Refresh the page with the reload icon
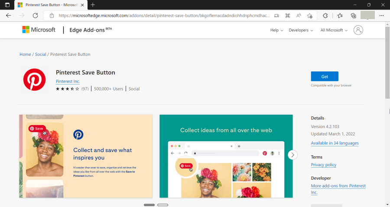 (36, 16)
